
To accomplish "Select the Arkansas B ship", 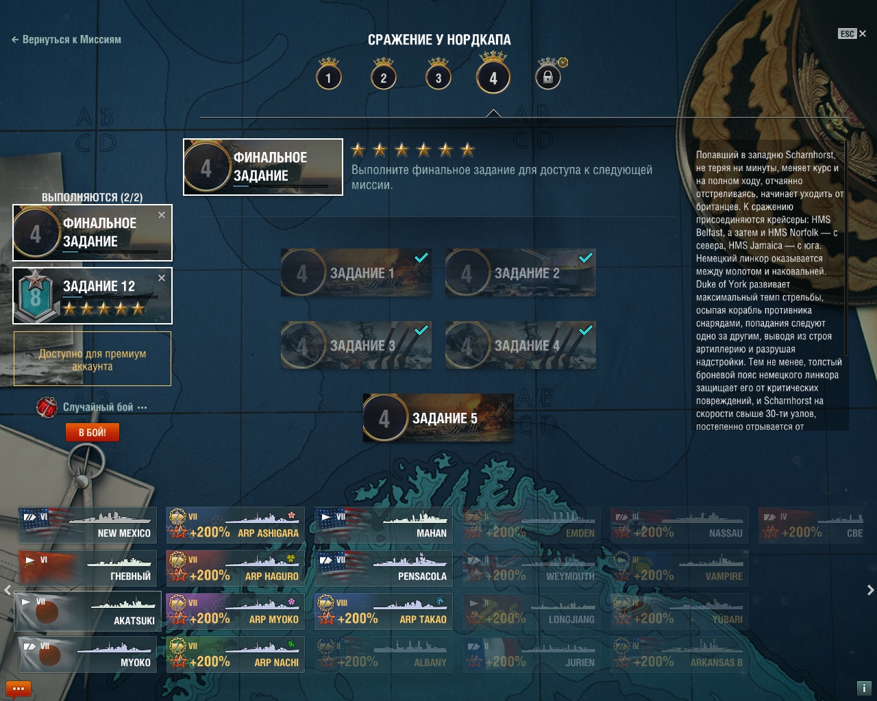I will [680, 655].
